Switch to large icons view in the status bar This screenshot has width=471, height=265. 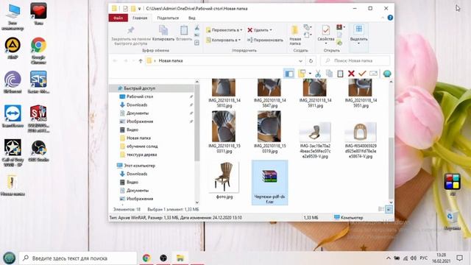[x=389, y=209]
